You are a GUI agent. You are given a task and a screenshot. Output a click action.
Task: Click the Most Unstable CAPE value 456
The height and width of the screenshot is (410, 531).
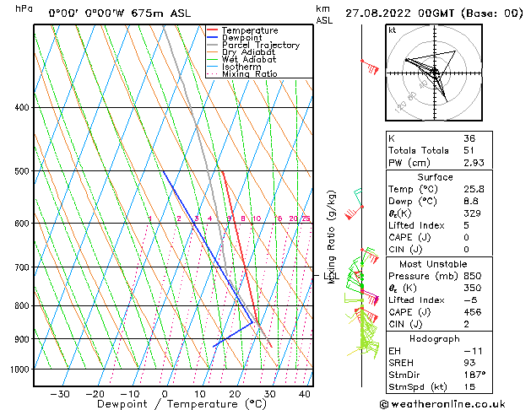coord(473,312)
